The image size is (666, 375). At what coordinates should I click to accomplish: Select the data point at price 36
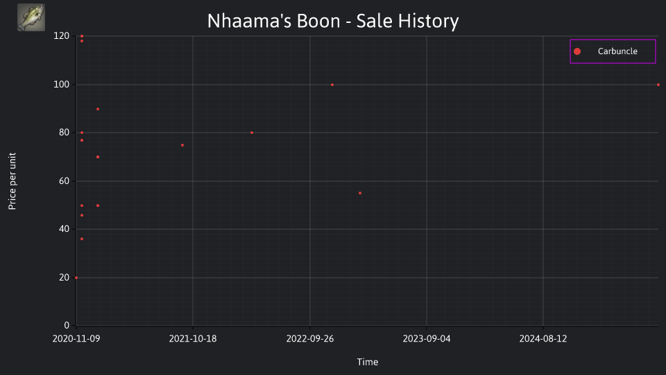82,239
